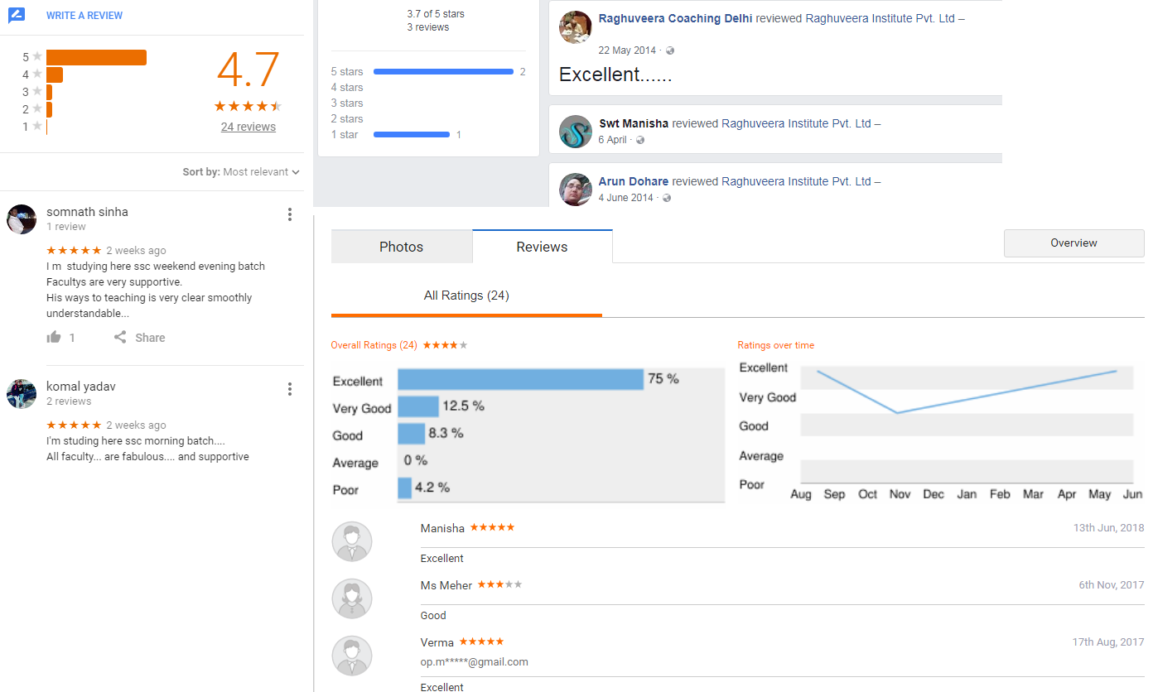The image size is (1153, 692).
Task: Click the email op.m*****@gmail.com
Action: [475, 661]
